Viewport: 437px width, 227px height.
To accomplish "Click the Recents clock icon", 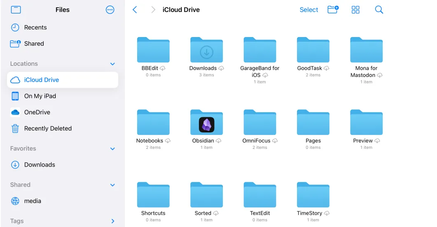I will (x=15, y=27).
